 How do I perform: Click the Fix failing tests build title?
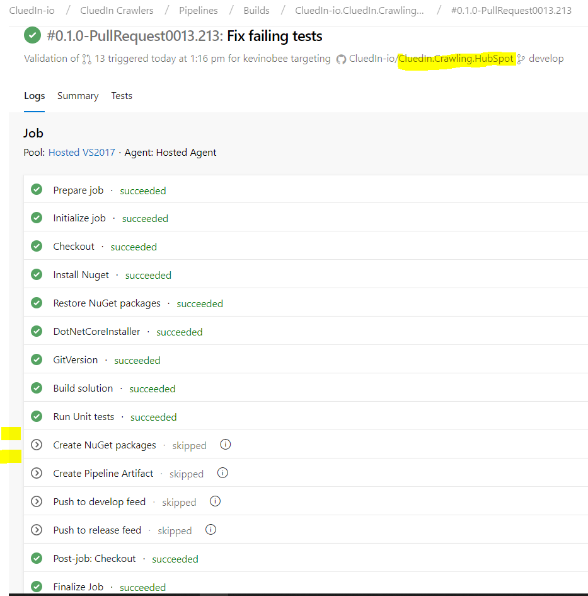[275, 36]
